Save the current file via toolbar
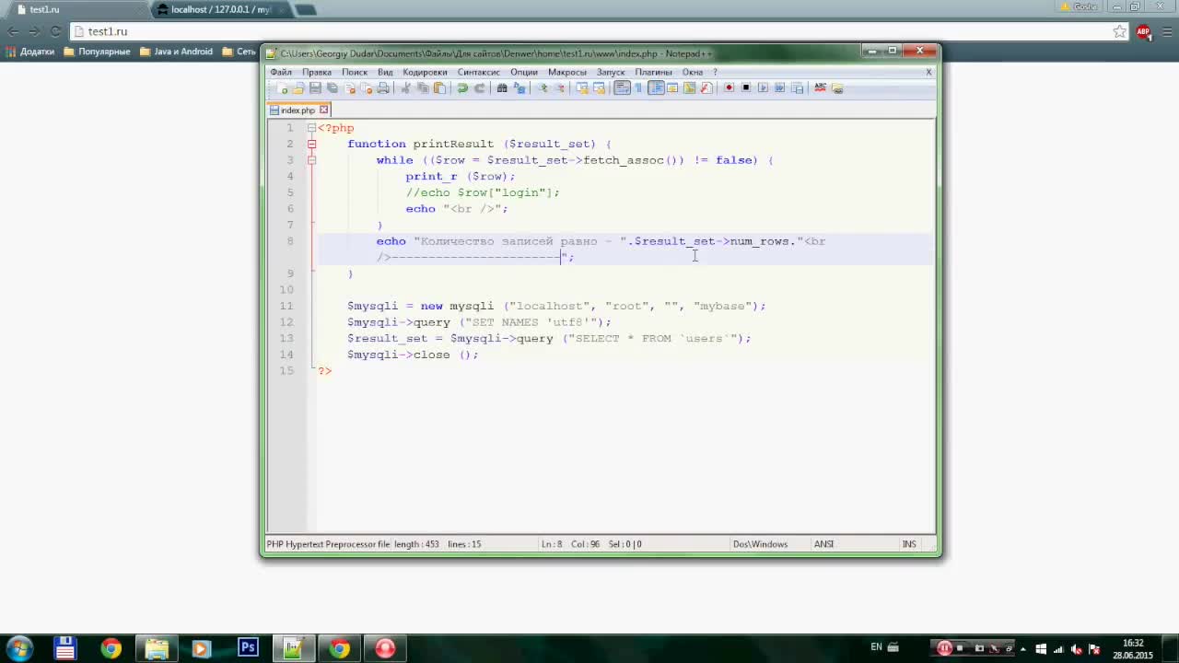 pos(315,88)
